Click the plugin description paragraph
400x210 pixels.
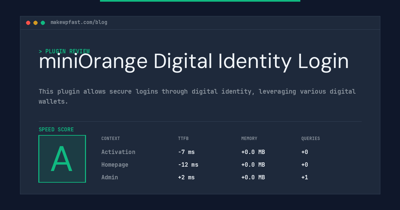197,96
